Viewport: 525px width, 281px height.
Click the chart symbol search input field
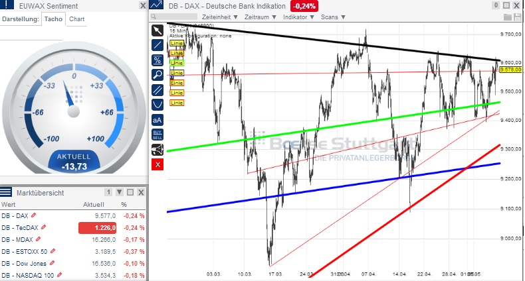coord(173,17)
